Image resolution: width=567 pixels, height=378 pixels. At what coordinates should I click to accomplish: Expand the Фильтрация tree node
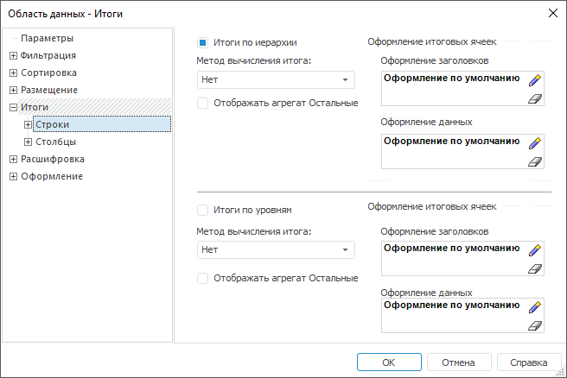coord(13,55)
